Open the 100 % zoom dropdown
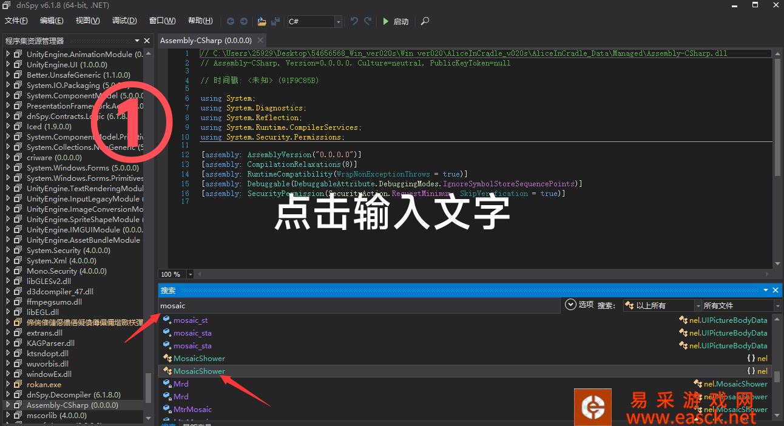 [190, 274]
